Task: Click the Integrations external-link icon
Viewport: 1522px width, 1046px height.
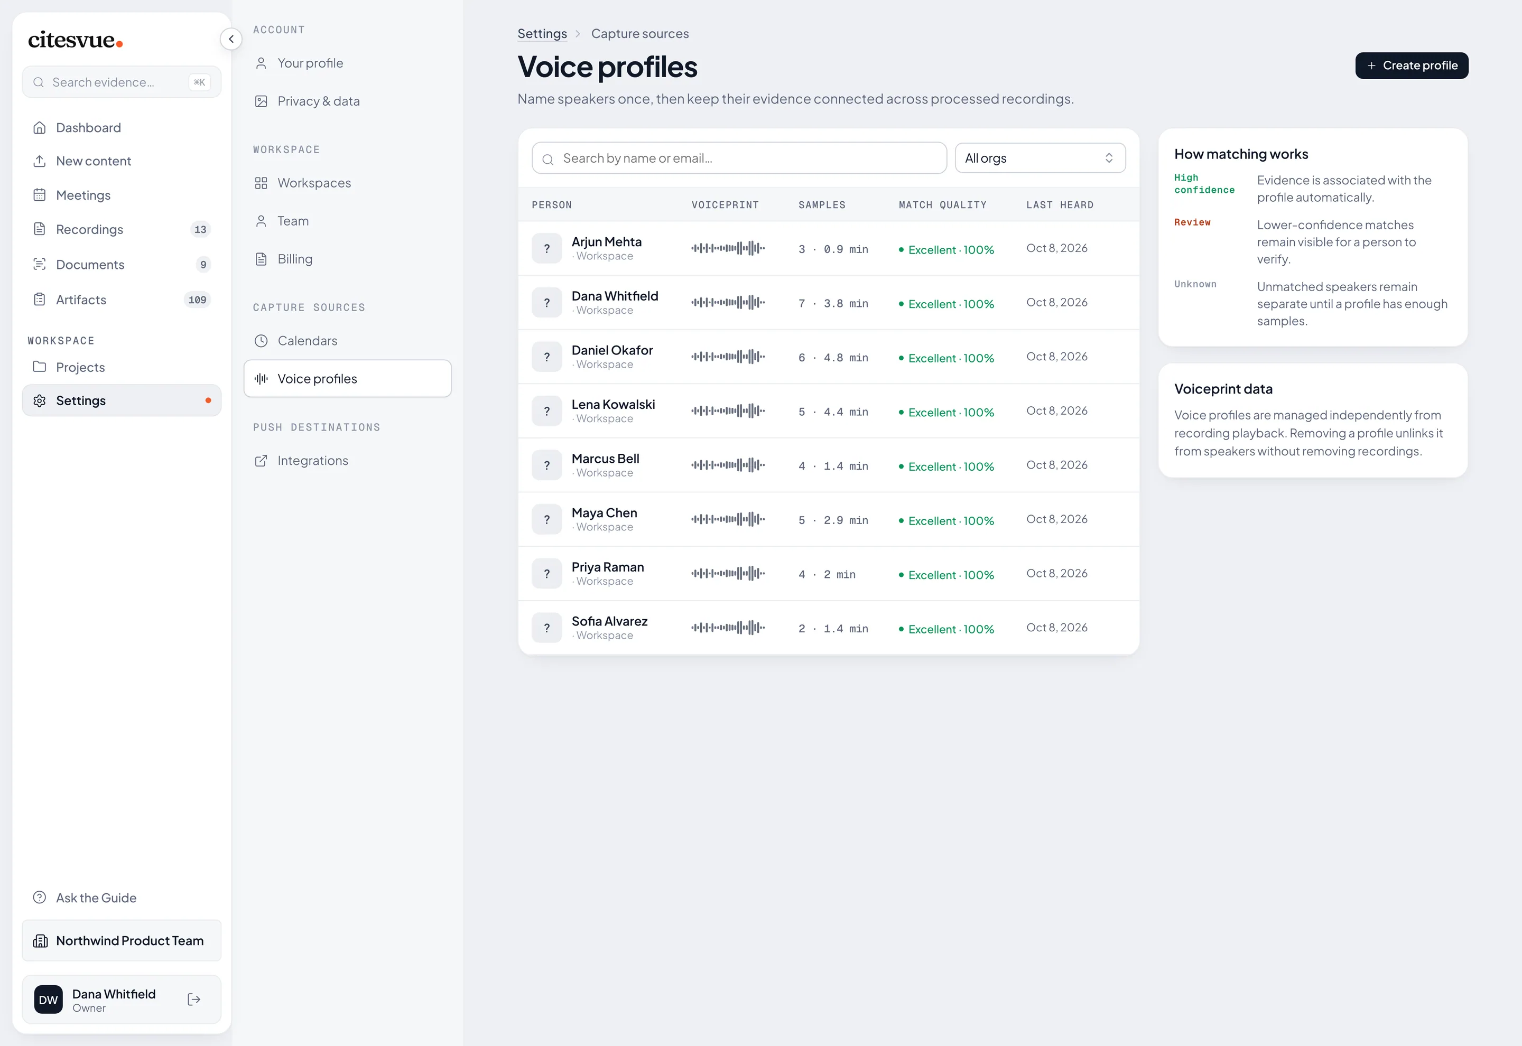Action: [261, 461]
